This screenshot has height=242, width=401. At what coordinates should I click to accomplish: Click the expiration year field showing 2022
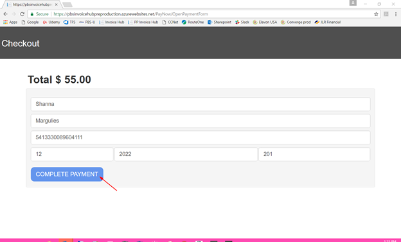click(x=186, y=154)
